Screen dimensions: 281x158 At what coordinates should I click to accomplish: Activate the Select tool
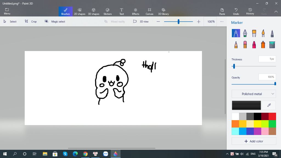[x=10, y=21]
